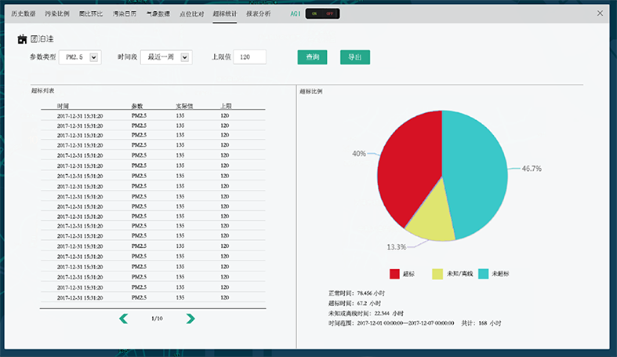Open the 气象数据 tab
The height and width of the screenshot is (357, 617).
[x=158, y=14]
